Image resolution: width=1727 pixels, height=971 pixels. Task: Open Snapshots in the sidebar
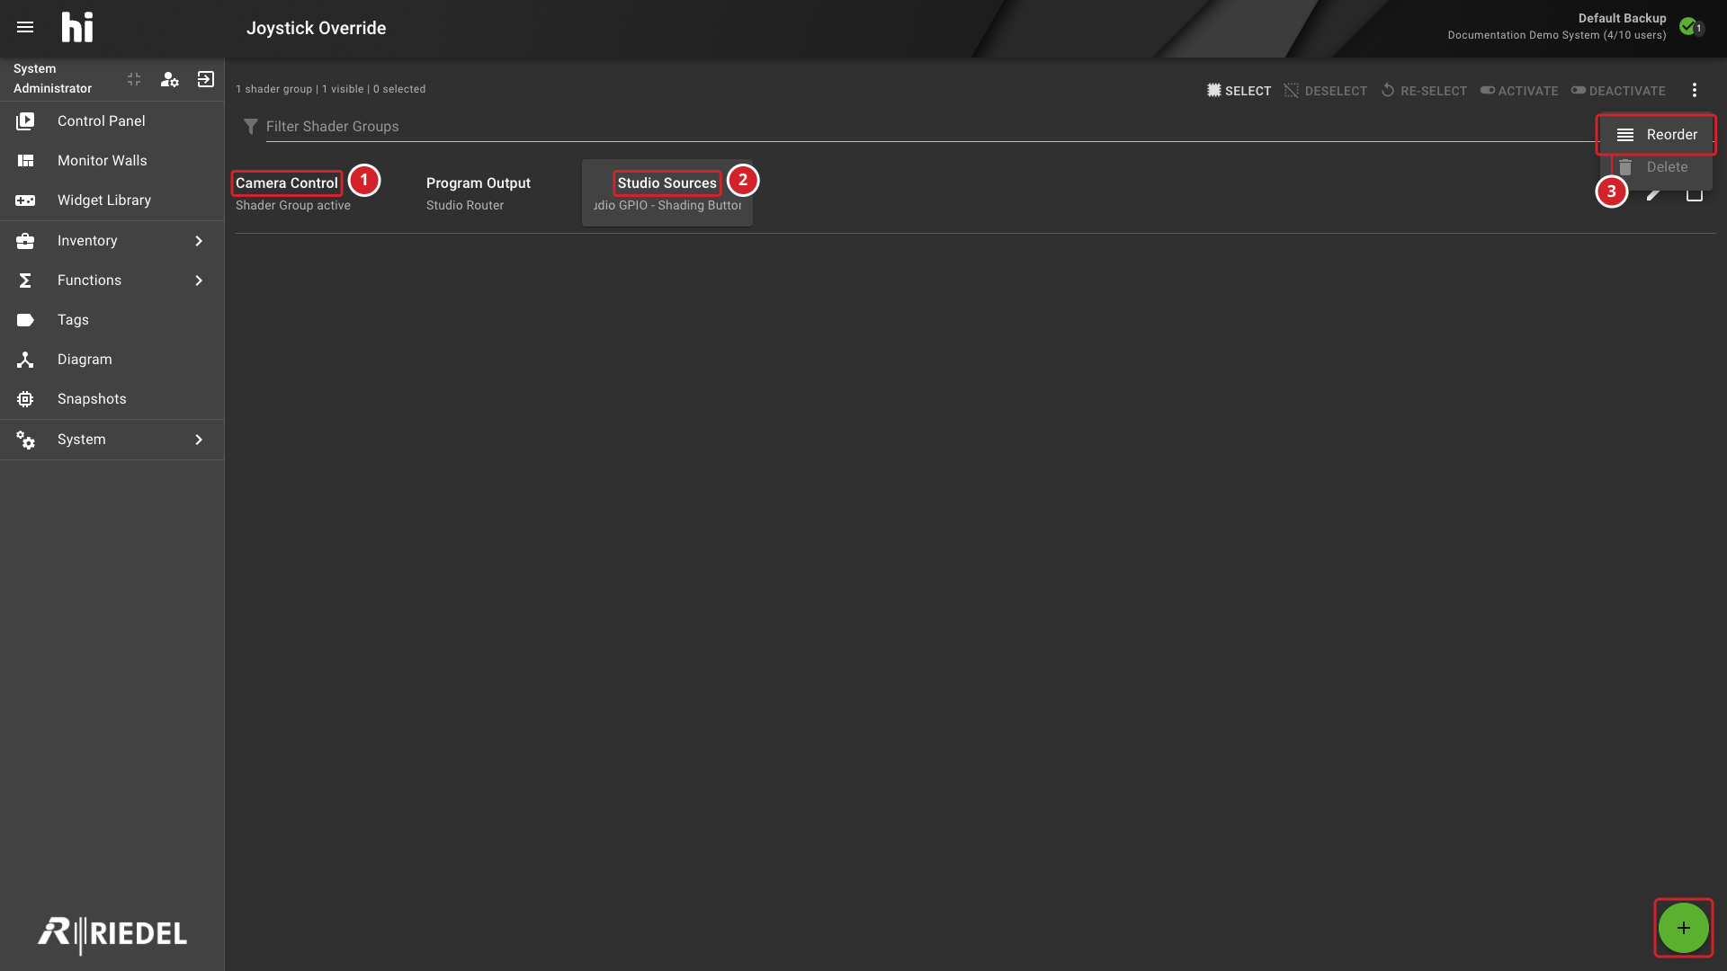click(112, 398)
